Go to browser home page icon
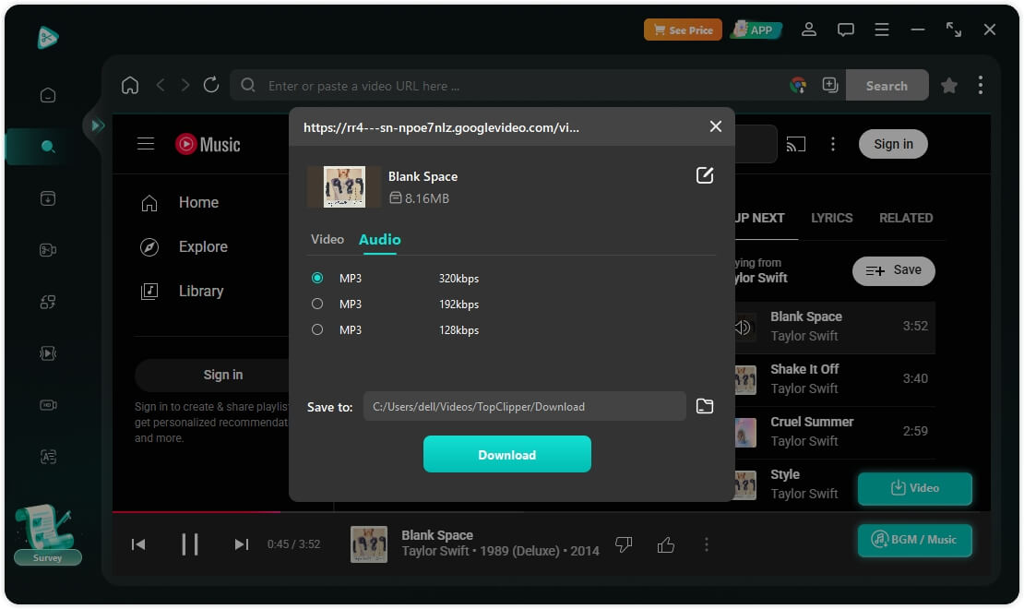The image size is (1024, 609). [130, 85]
